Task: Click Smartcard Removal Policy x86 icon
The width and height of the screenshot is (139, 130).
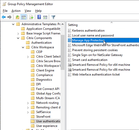Action: tap(70, 70)
